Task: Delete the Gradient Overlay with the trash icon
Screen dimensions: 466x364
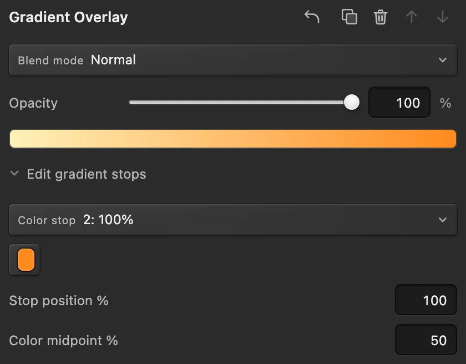Action: (381, 17)
